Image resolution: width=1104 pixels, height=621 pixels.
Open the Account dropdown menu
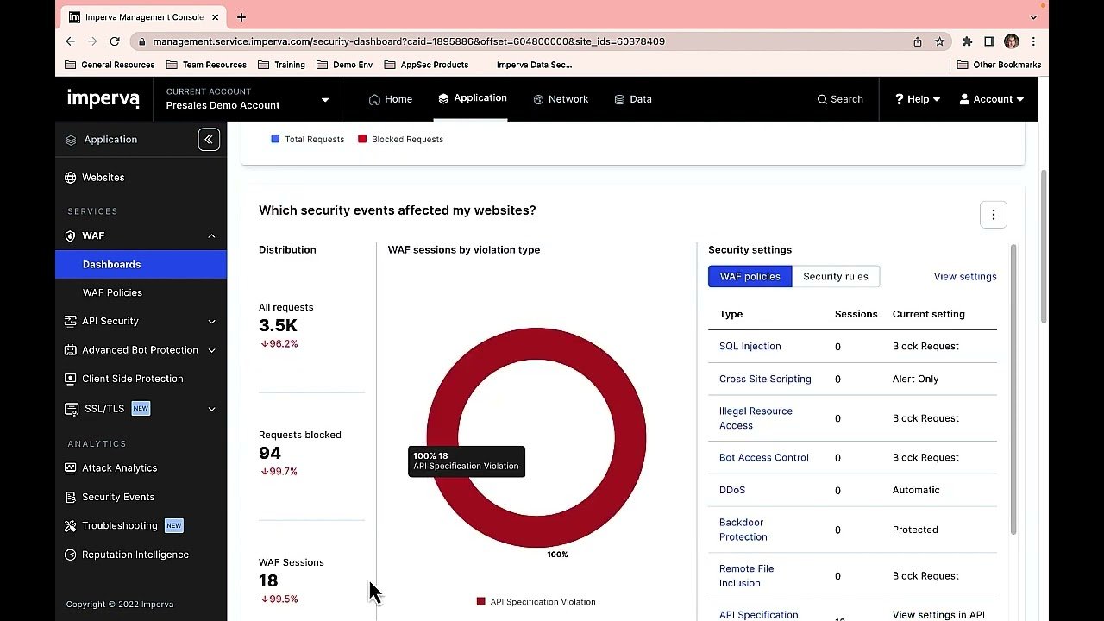pyautogui.click(x=992, y=99)
